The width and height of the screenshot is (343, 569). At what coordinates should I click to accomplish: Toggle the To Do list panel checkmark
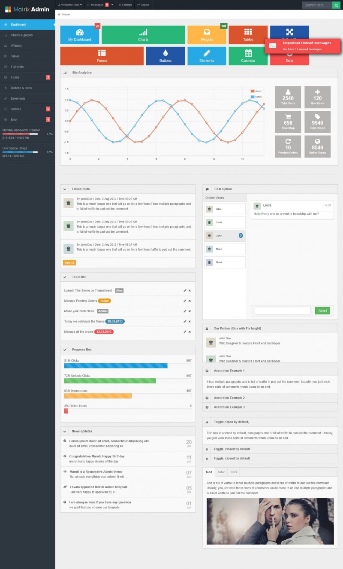point(65,277)
